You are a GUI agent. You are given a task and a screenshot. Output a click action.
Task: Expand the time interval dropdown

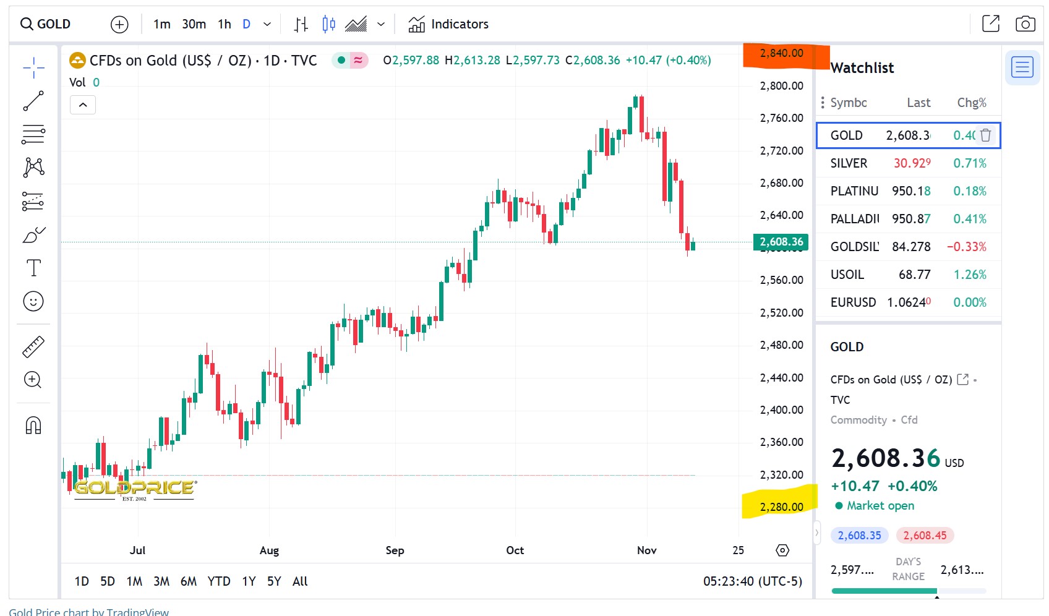[267, 24]
